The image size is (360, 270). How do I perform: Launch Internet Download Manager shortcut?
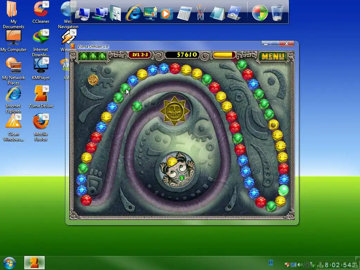pyautogui.click(x=41, y=43)
